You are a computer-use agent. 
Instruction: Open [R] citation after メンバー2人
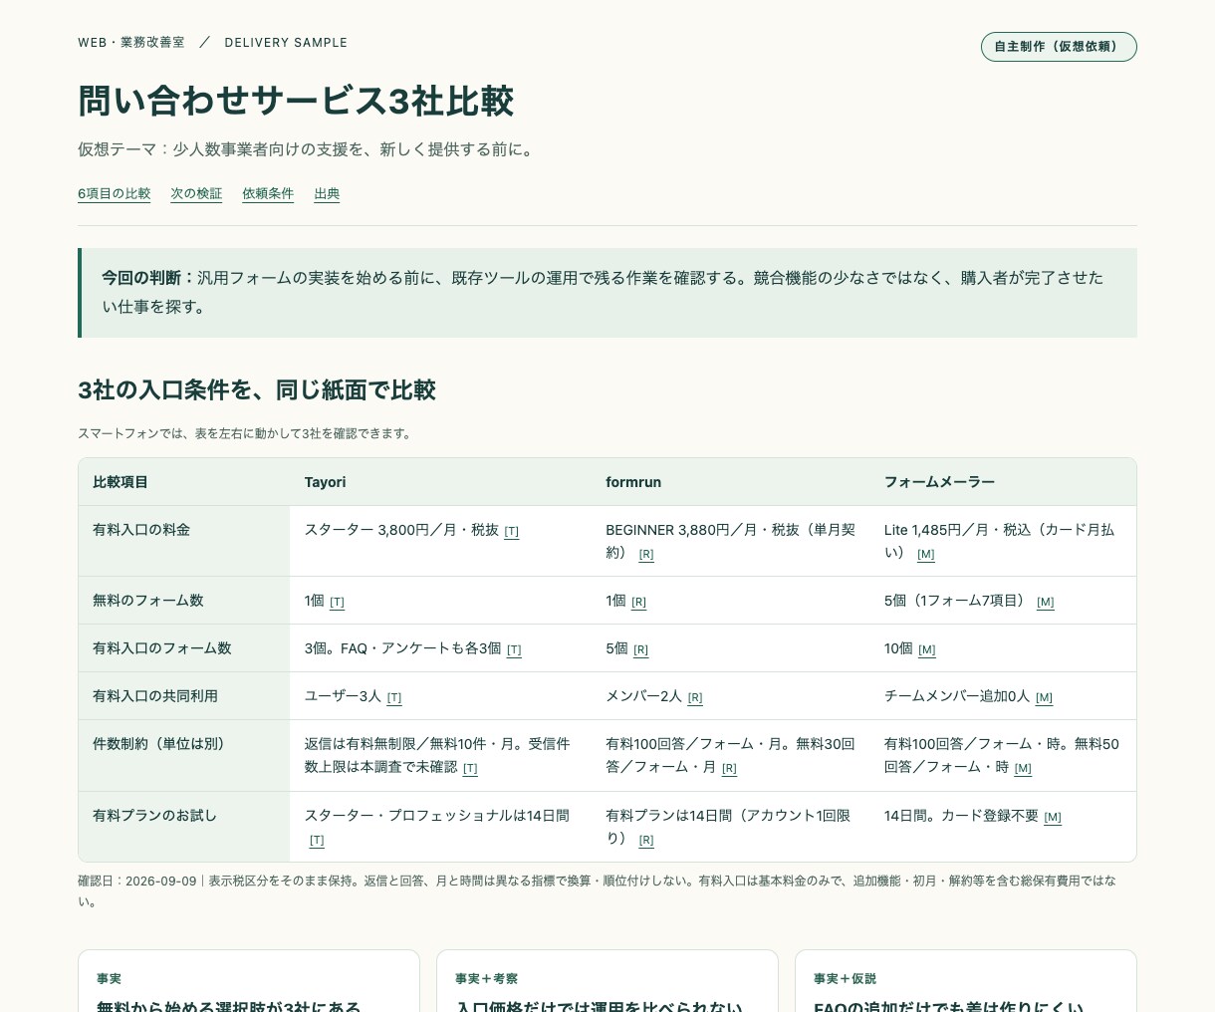tap(695, 697)
